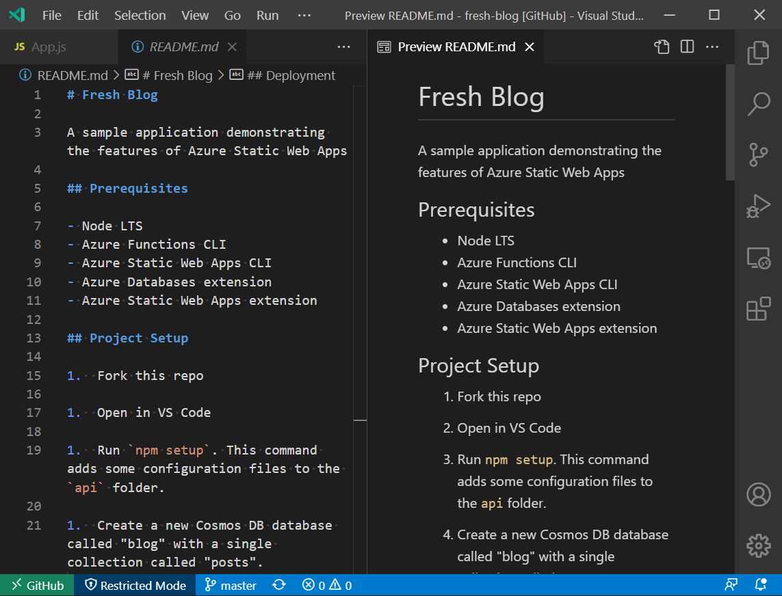The width and height of the screenshot is (782, 596).
Task: Open the Accounts menu icon
Action: pos(758,494)
